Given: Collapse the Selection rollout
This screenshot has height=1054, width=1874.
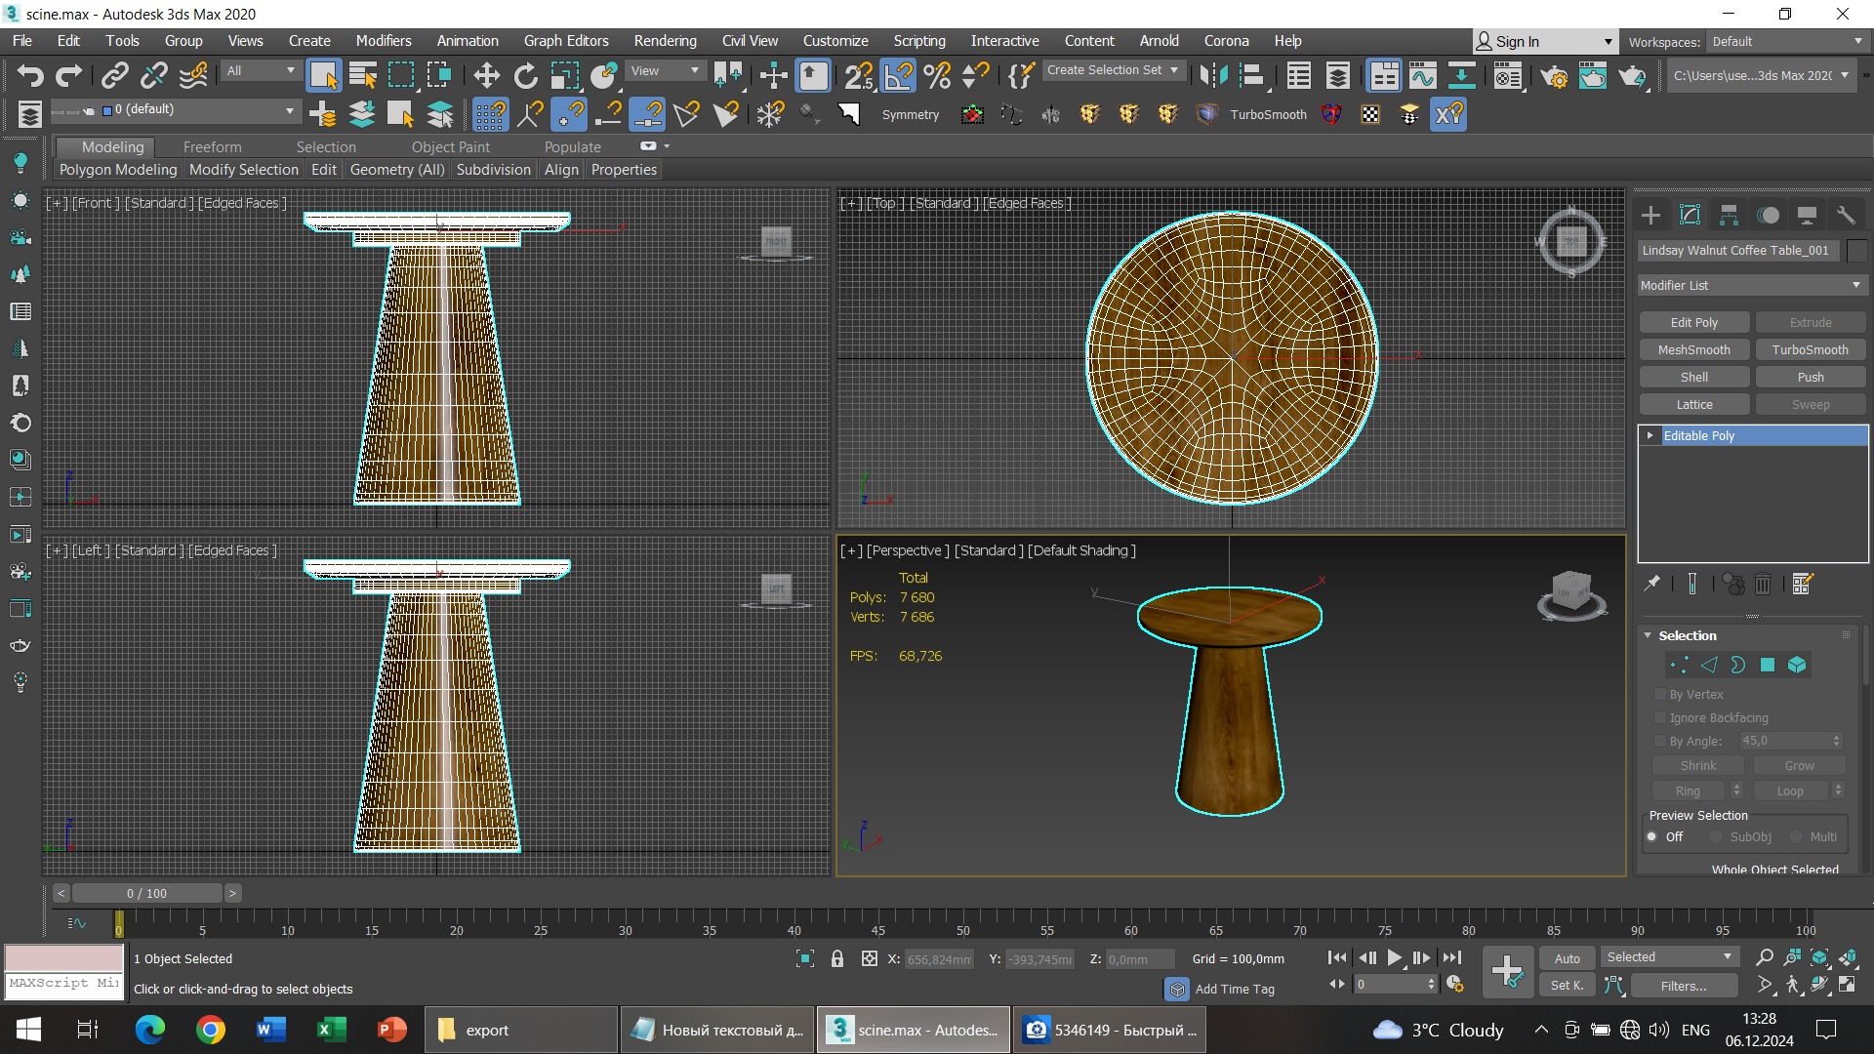Looking at the screenshot, I should (x=1648, y=635).
